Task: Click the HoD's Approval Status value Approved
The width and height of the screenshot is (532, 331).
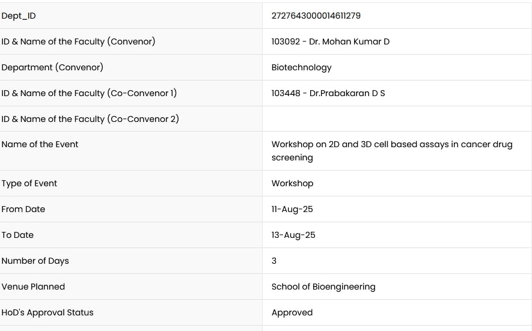Action: tap(292, 312)
